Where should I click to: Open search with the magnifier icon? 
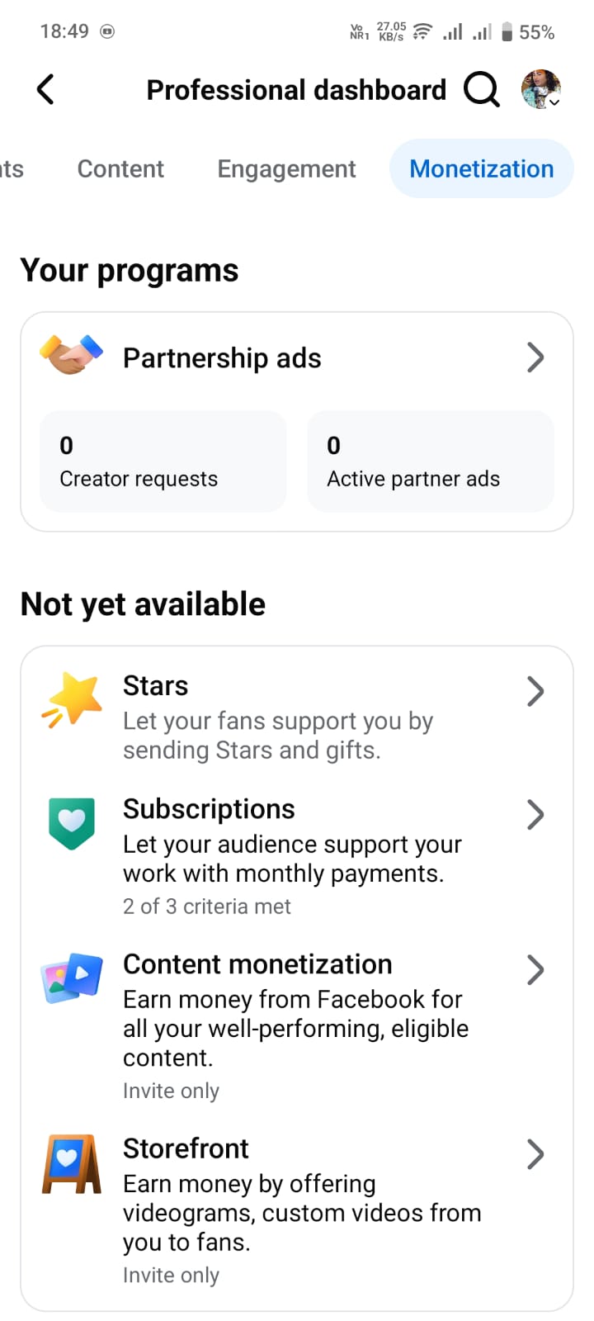(x=481, y=89)
